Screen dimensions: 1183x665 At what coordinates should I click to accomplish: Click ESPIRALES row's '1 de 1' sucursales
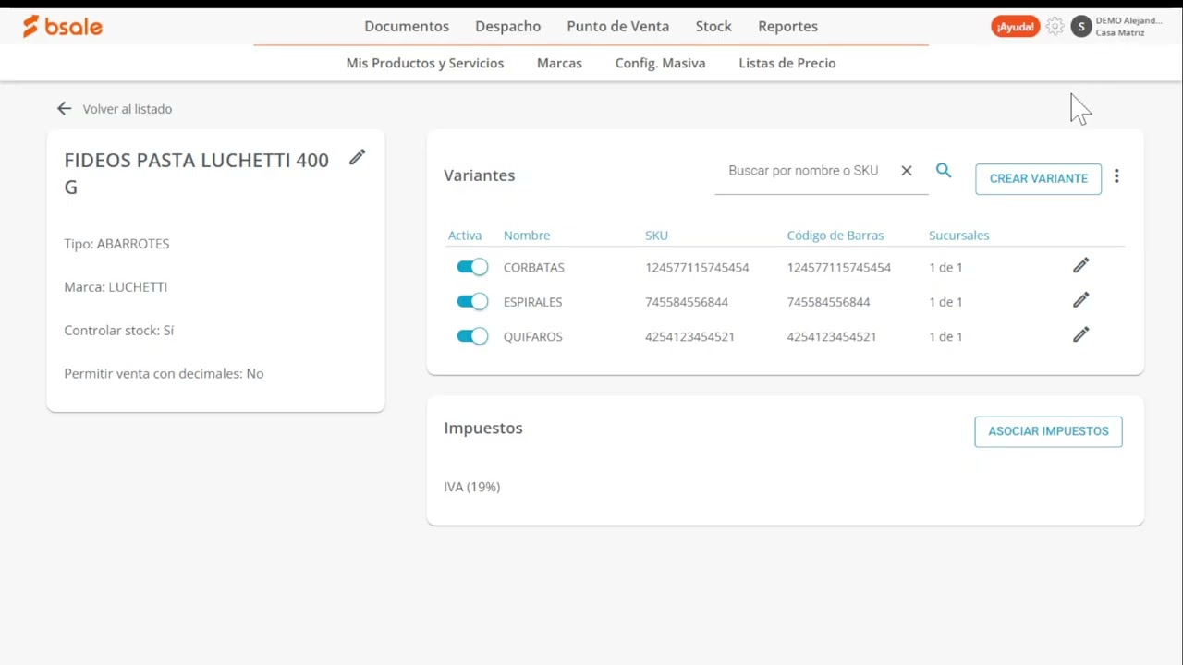click(x=945, y=302)
